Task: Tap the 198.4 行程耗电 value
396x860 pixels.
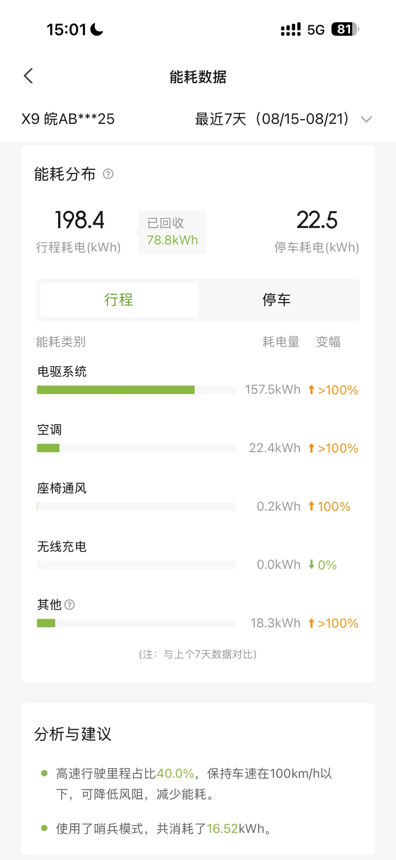Action: pos(79,220)
